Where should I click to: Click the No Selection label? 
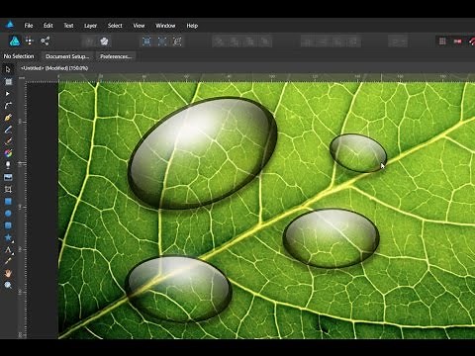[19, 56]
